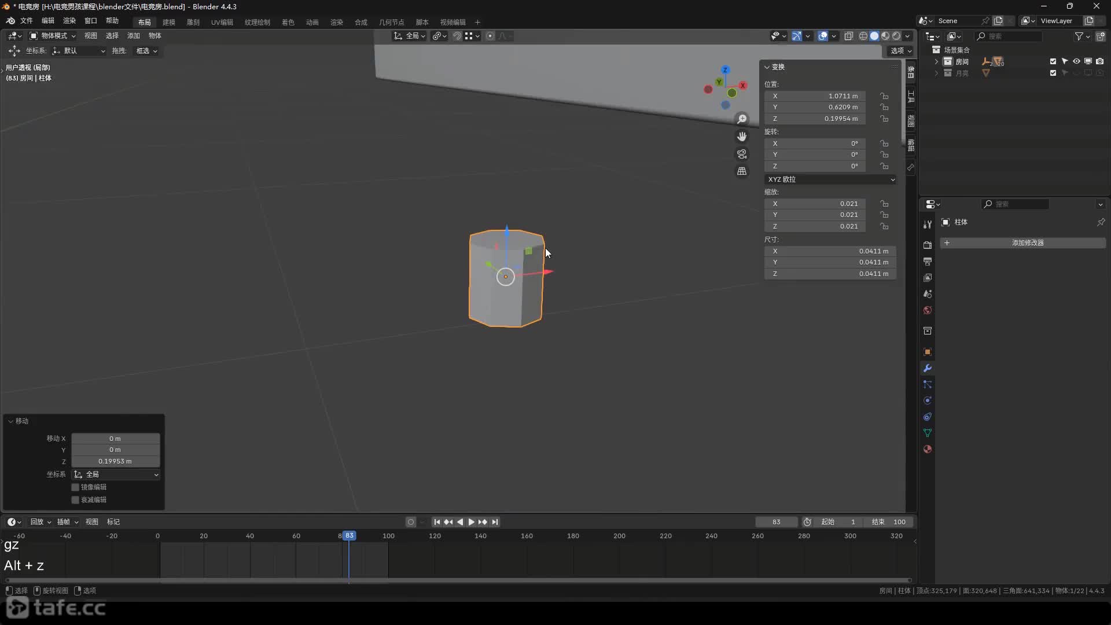Select wireframe viewport shading
This screenshot has width=1111, height=625.
click(x=863, y=36)
